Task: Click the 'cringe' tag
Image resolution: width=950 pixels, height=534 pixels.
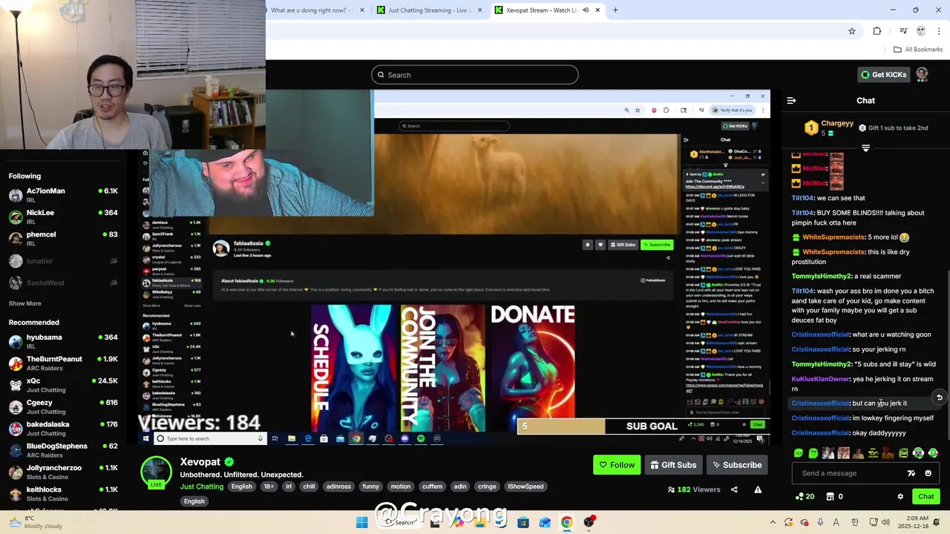Action: 487,487
